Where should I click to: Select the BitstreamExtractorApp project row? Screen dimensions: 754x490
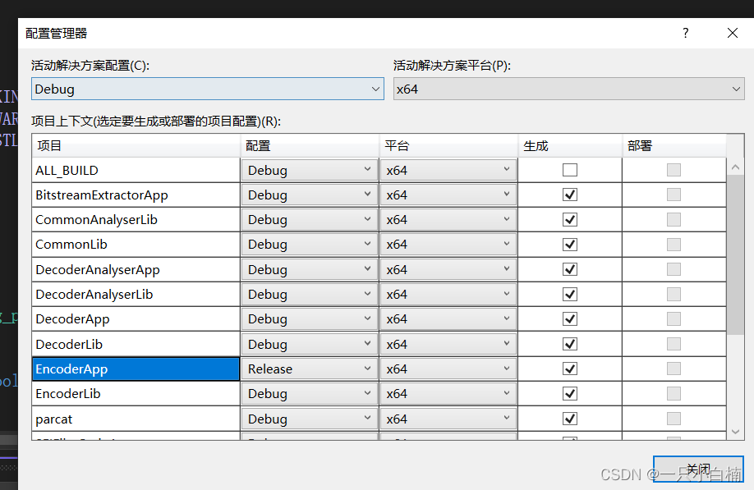pyautogui.click(x=136, y=195)
